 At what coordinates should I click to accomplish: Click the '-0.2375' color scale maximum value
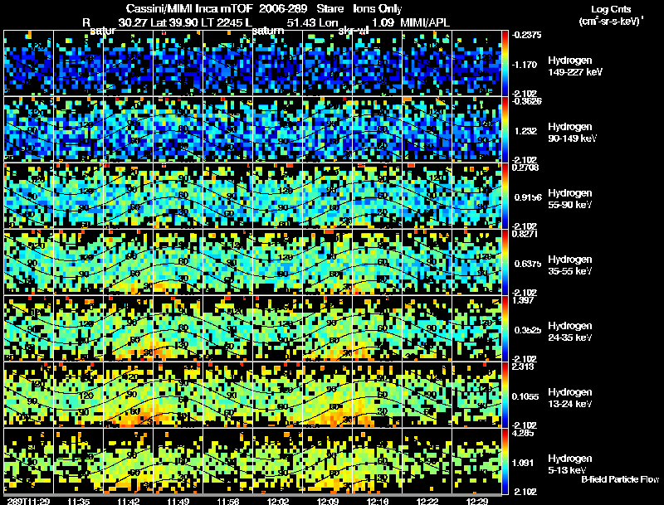pos(526,35)
